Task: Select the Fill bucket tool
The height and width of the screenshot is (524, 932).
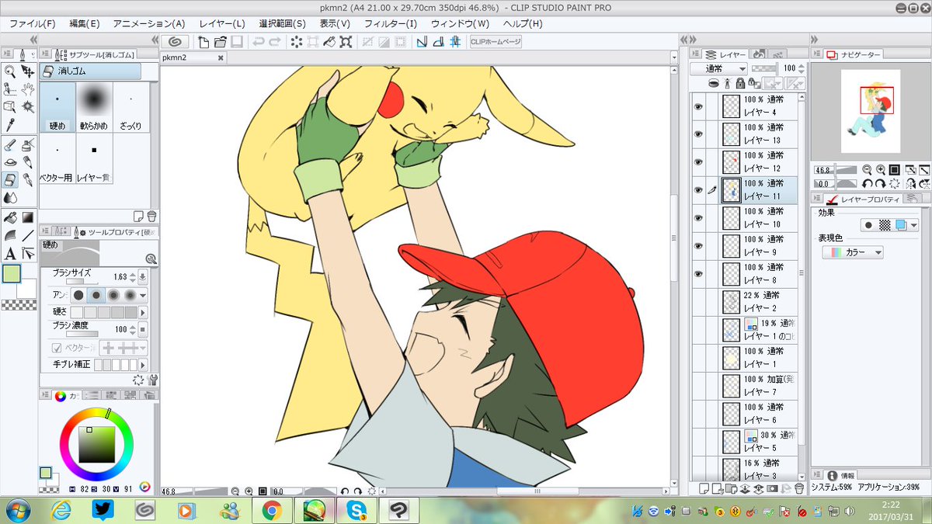Action: (x=10, y=217)
